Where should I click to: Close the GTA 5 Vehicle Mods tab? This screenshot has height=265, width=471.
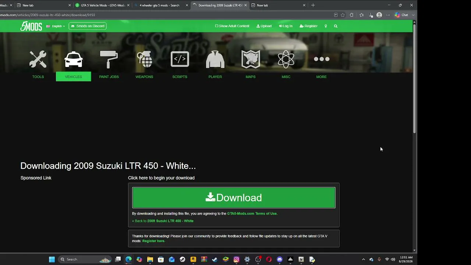pos(128,5)
